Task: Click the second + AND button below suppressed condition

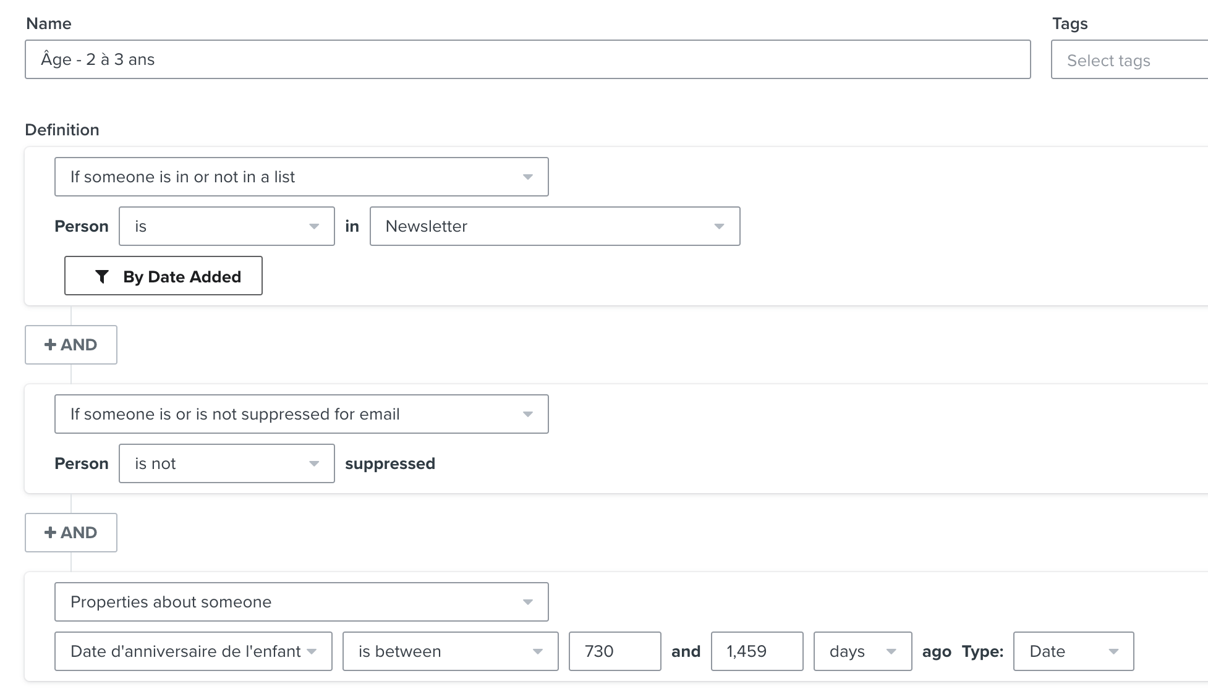Action: click(x=71, y=533)
